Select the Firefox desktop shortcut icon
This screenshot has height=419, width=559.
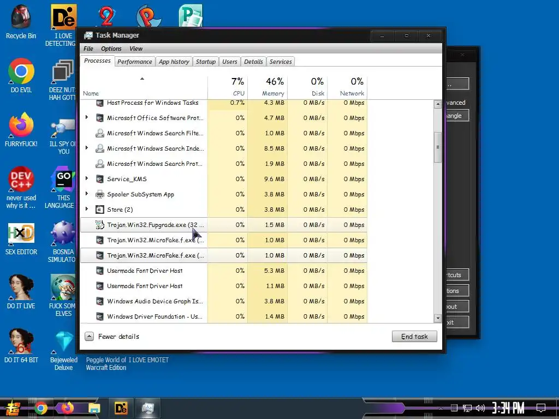coord(21,130)
